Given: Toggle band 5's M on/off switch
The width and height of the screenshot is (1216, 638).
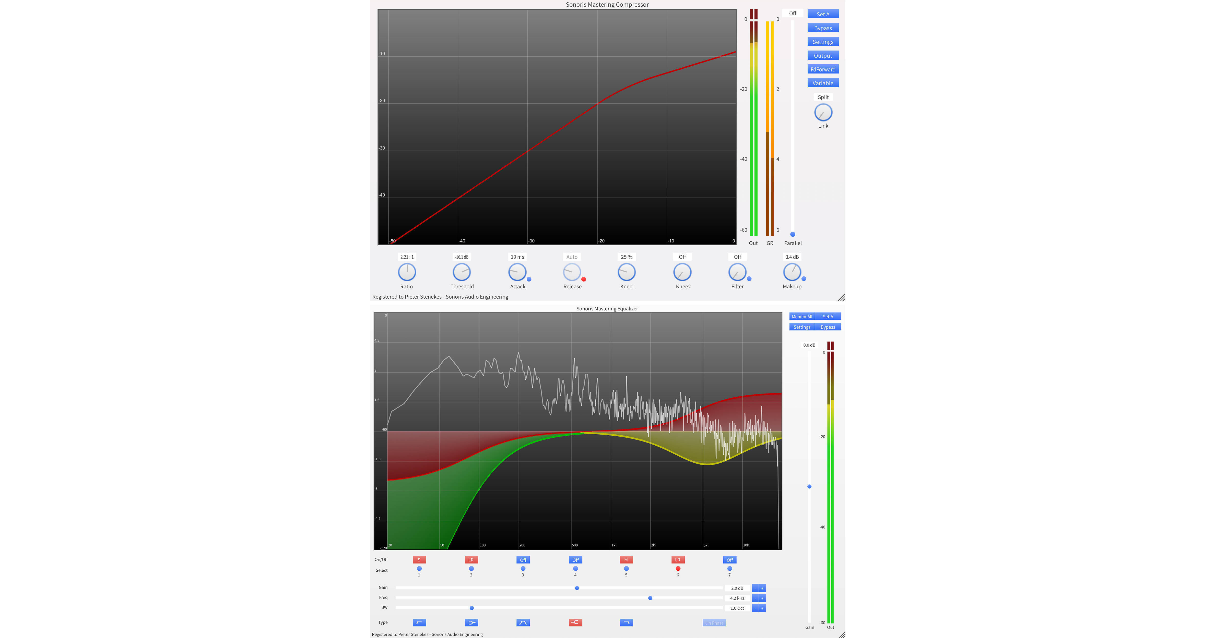Looking at the screenshot, I should click(626, 559).
